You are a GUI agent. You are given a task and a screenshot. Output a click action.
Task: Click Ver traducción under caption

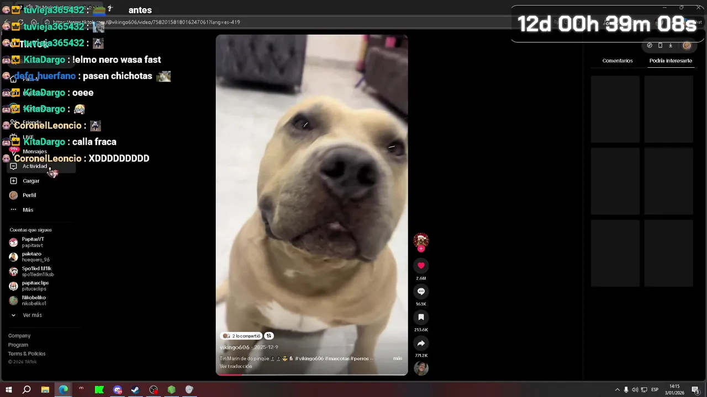(x=236, y=366)
